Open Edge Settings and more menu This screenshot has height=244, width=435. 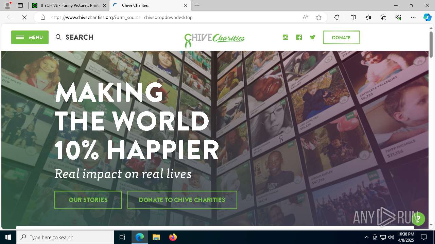tap(413, 17)
